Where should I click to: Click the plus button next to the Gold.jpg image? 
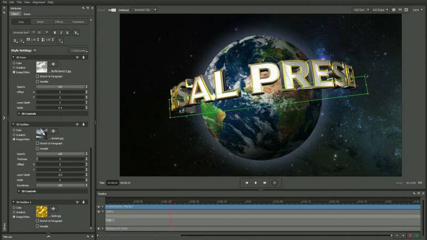tap(53, 208)
